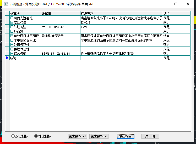This screenshot has height=144, width=196.
Task: Expand the 非中空窗面积比 row
Action: [12, 40]
